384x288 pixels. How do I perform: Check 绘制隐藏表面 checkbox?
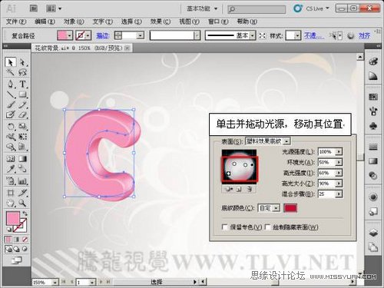coord(267,227)
